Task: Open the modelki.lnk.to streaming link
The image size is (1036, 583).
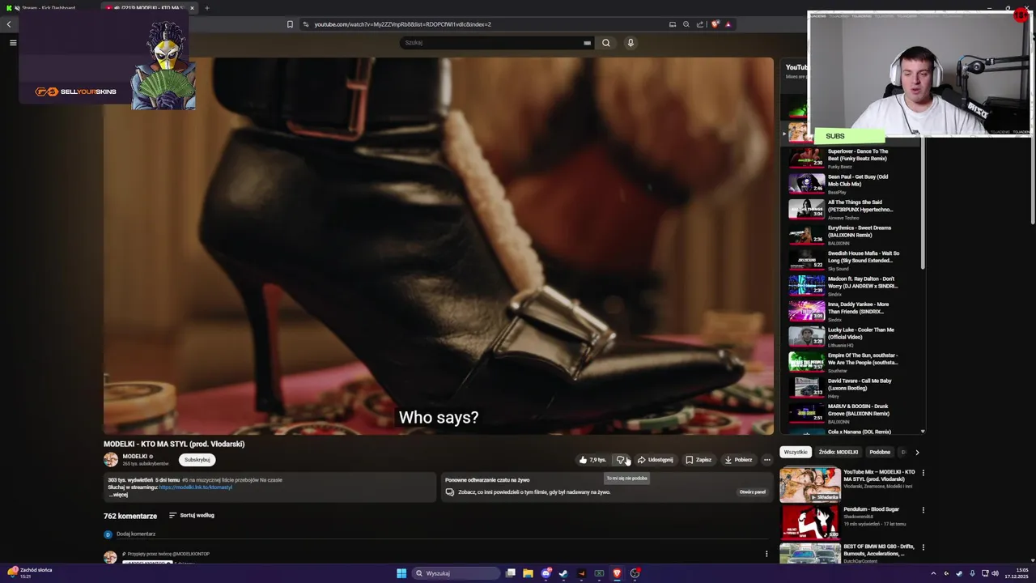Action: point(195,487)
